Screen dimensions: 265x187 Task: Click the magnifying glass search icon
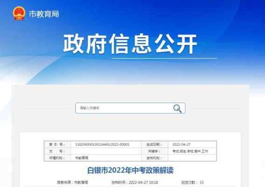pos(177,108)
